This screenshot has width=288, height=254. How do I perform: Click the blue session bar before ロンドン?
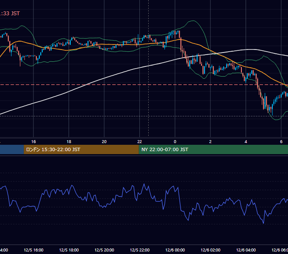pos(12,149)
